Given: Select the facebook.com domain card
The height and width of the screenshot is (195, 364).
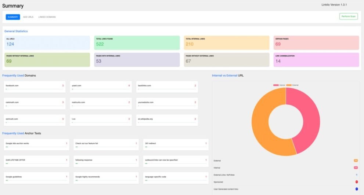Looking at the screenshot, I should 35,87.
